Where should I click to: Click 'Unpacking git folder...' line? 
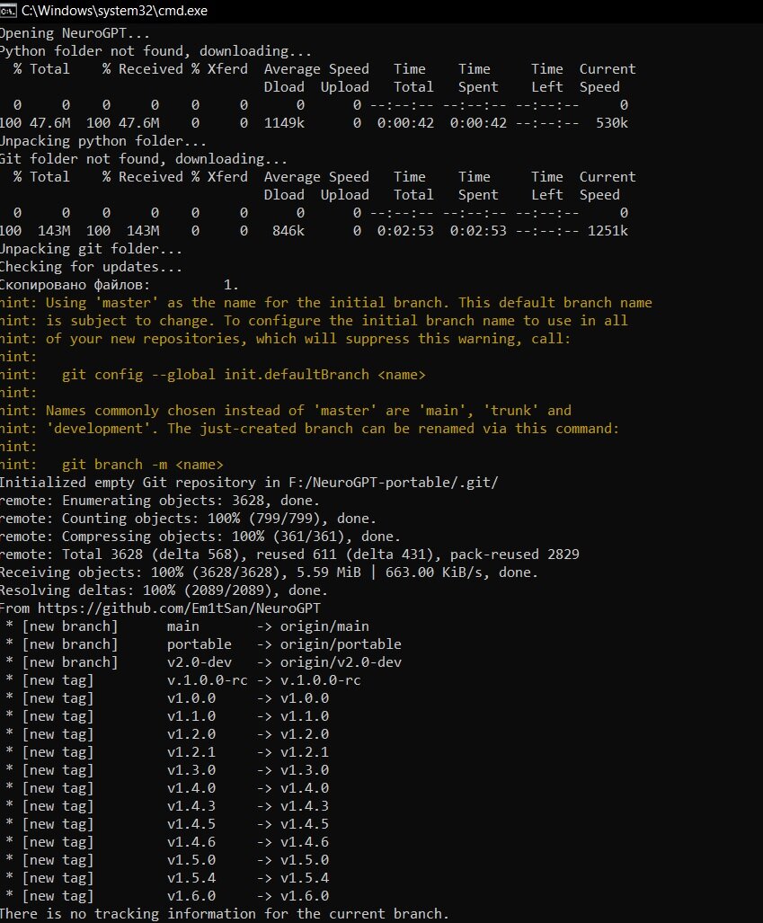92,249
